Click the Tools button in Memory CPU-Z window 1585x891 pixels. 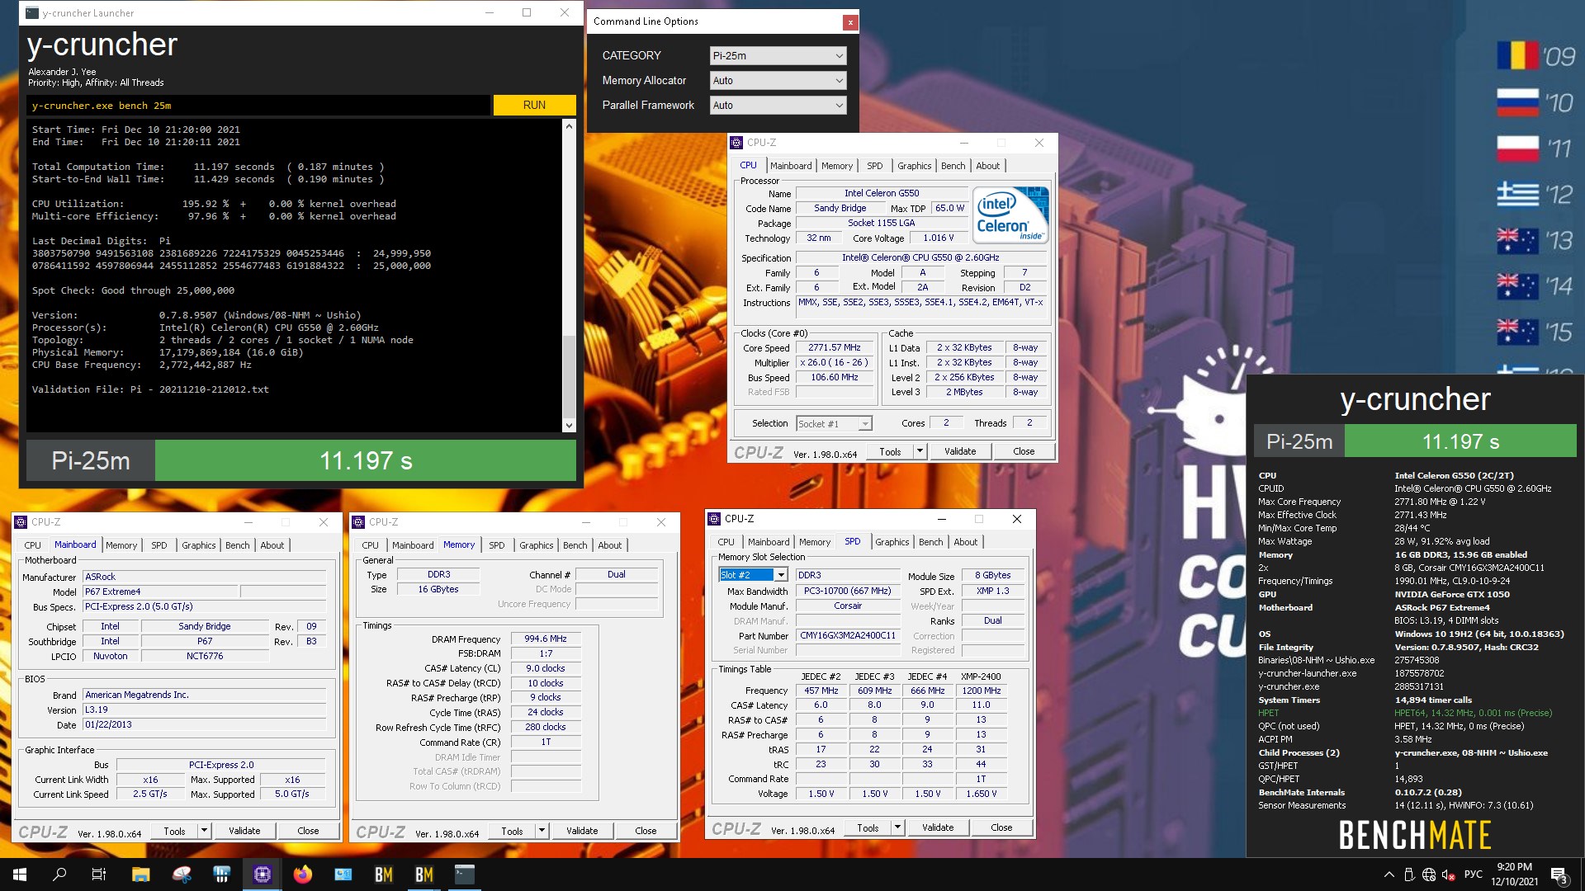(x=512, y=831)
